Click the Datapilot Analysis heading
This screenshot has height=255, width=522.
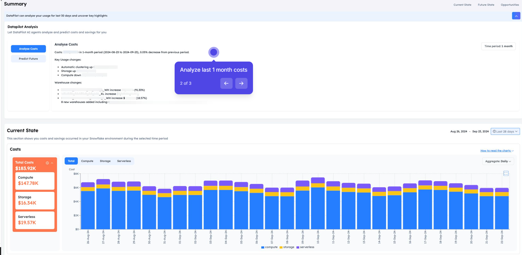(x=23, y=27)
